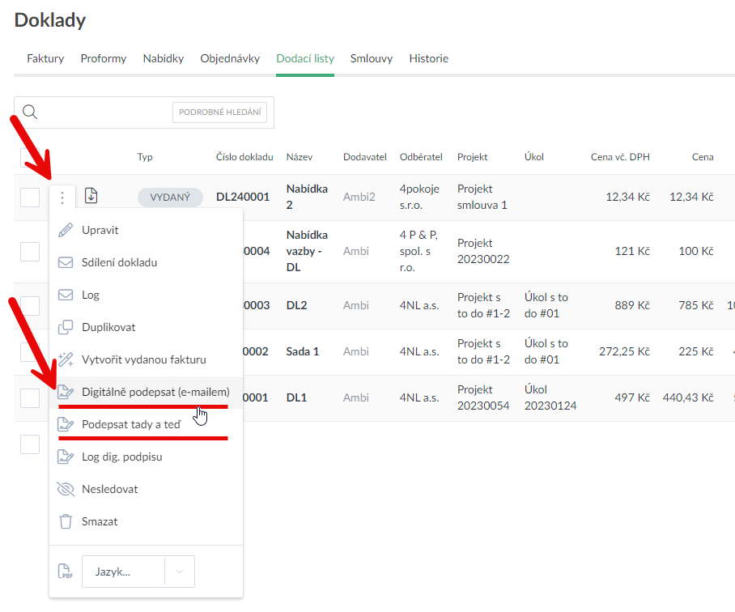Screen dimensions: 735x612
Task: Click the download icon next to DL240001
Action: 91,196
